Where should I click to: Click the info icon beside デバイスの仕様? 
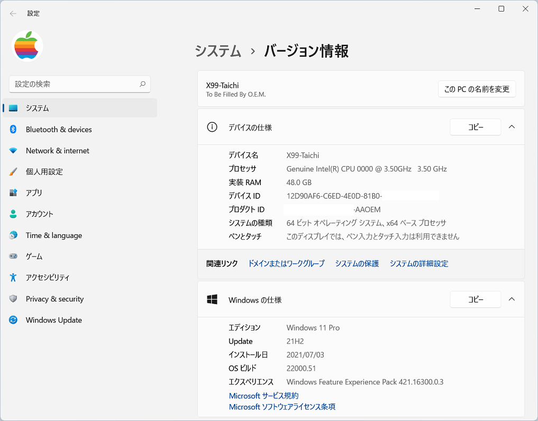[x=212, y=127]
